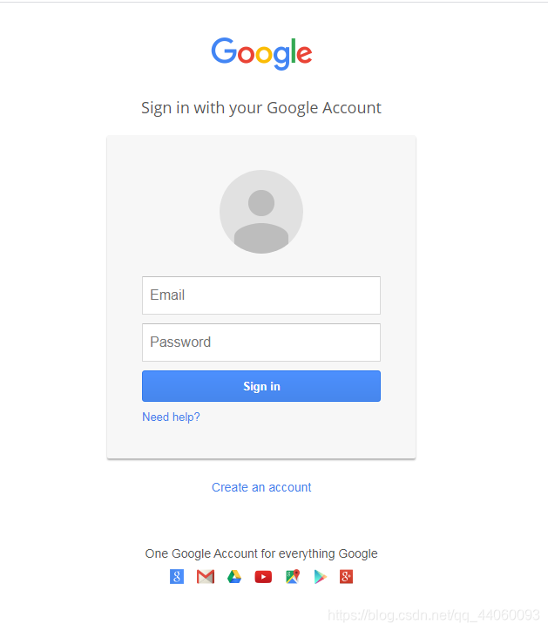
Task: Click the One Google Account tagline text
Action: point(261,553)
